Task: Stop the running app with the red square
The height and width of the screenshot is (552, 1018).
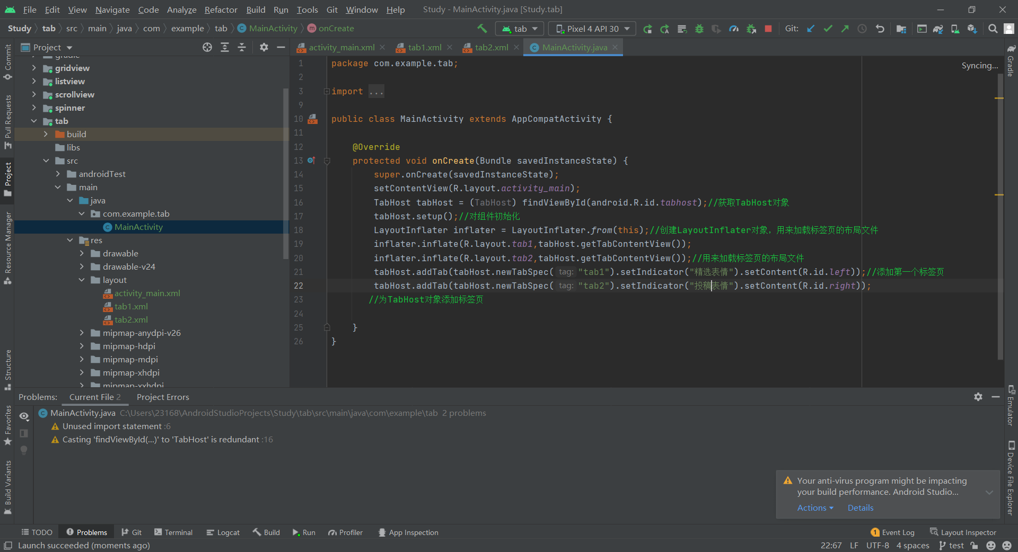Action: tap(768, 29)
